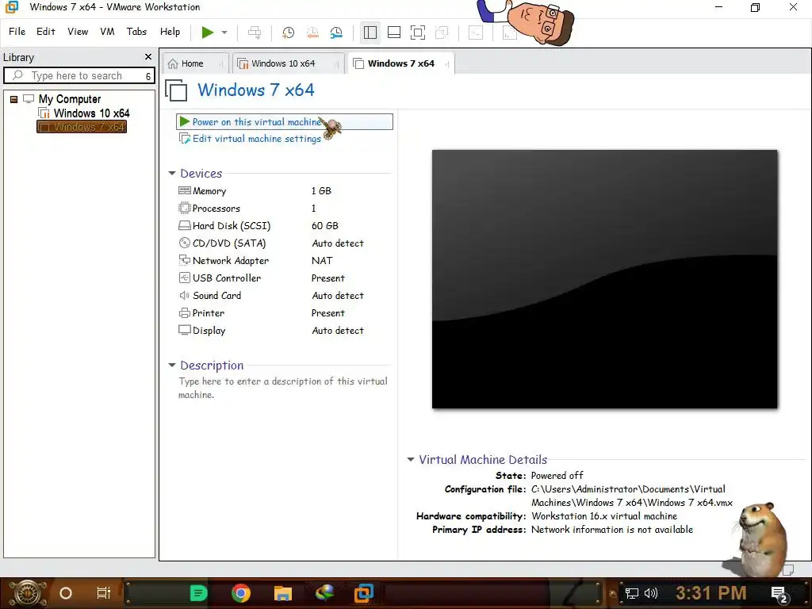Image resolution: width=812 pixels, height=609 pixels.
Task: Click the Hard Disk value 60 GB
Action: pos(324,226)
